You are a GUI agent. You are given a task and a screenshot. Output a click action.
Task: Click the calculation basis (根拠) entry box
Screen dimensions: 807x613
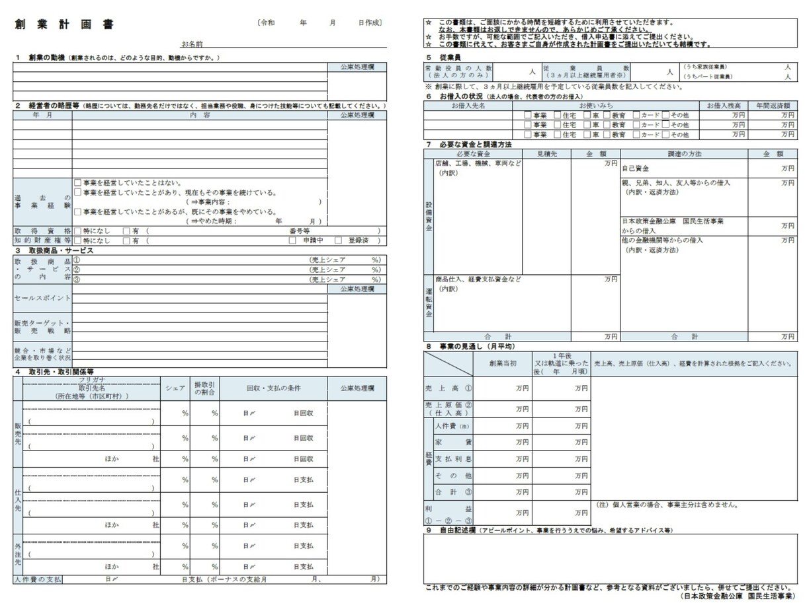click(x=694, y=438)
